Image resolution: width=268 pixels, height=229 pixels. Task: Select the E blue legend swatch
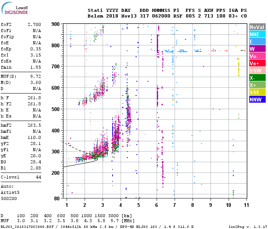tap(257, 42)
